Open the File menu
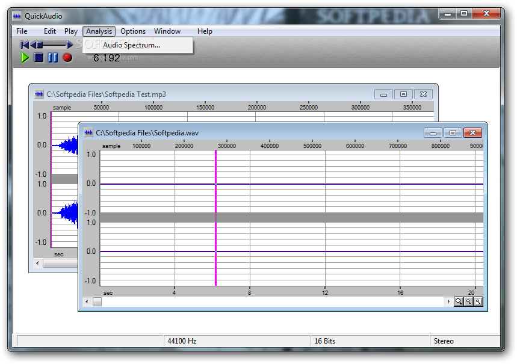This screenshot has width=517, height=364. 22,31
